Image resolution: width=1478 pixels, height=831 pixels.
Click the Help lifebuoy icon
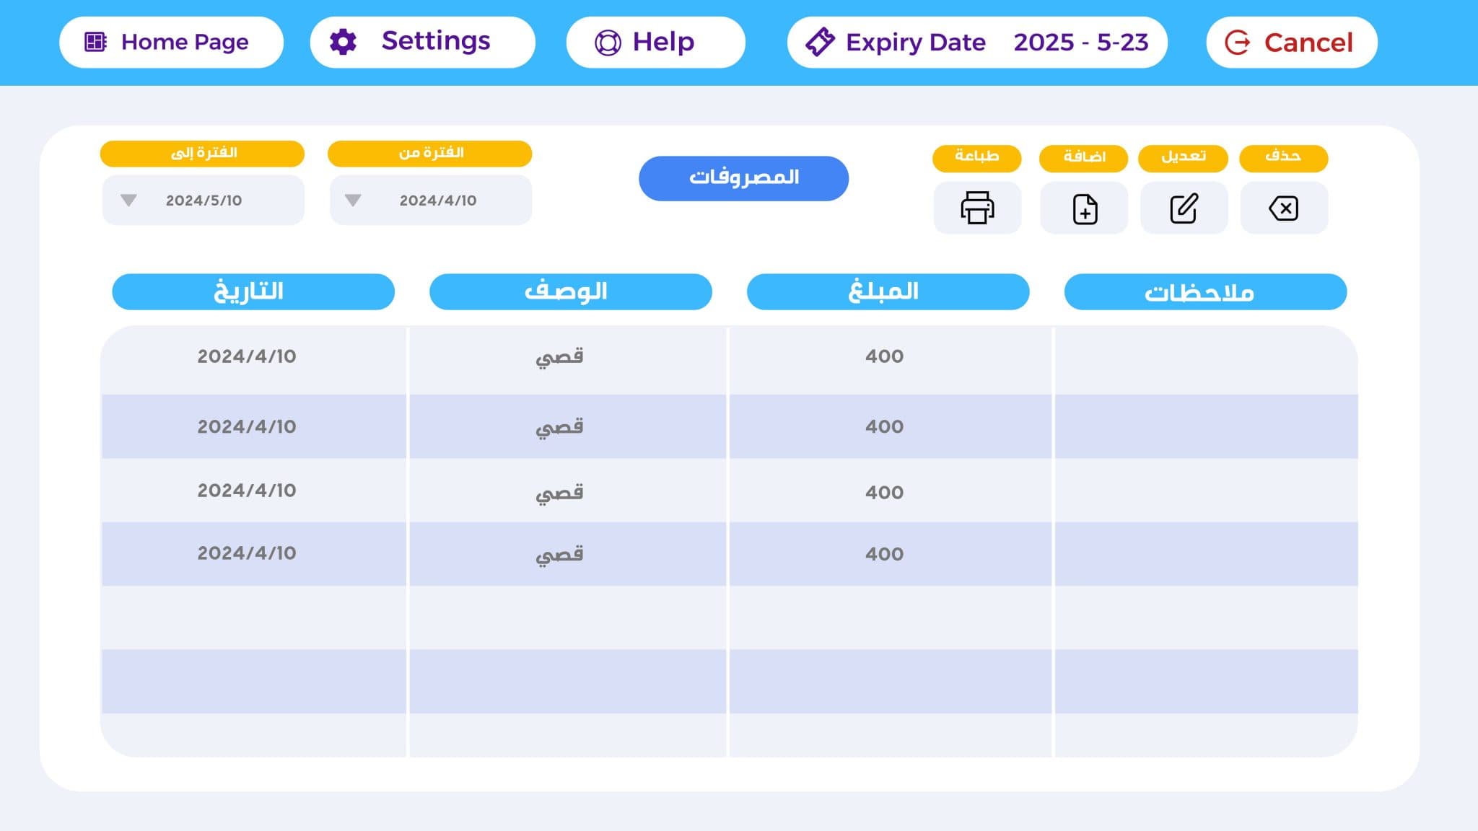607,43
